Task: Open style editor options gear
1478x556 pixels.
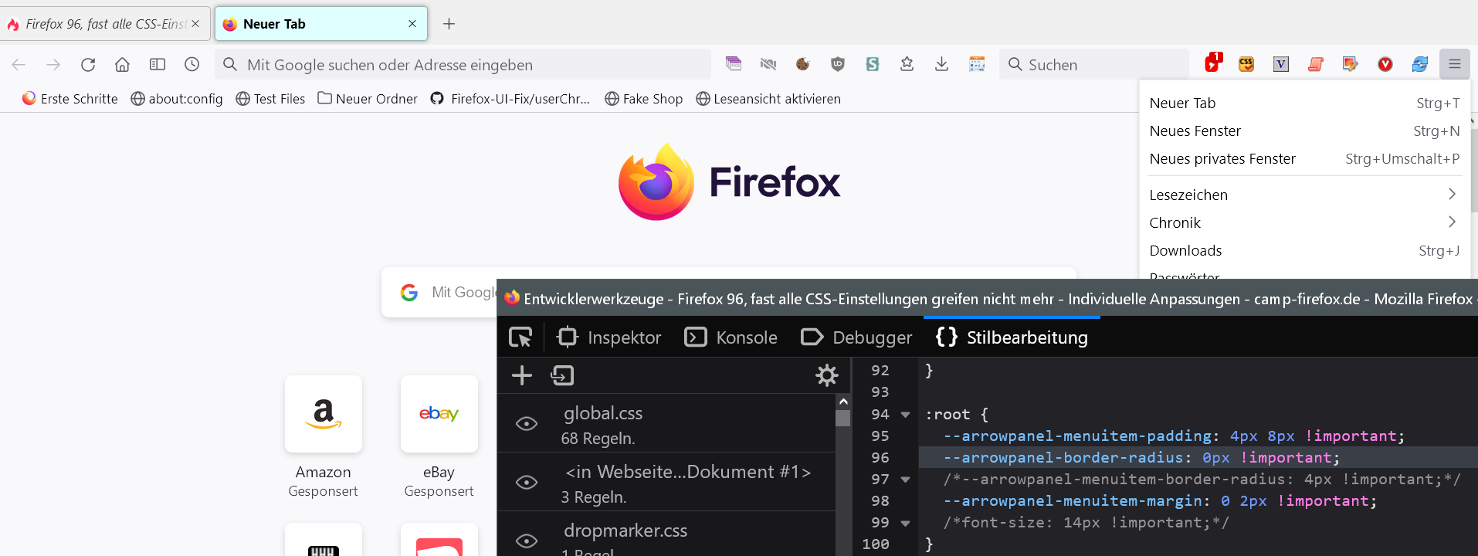Action: [x=827, y=375]
